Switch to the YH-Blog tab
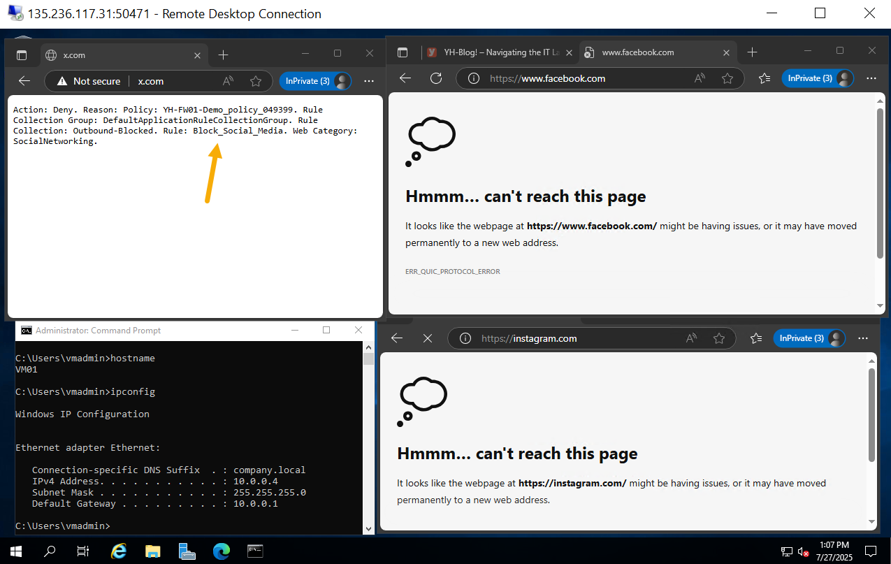 pos(499,52)
